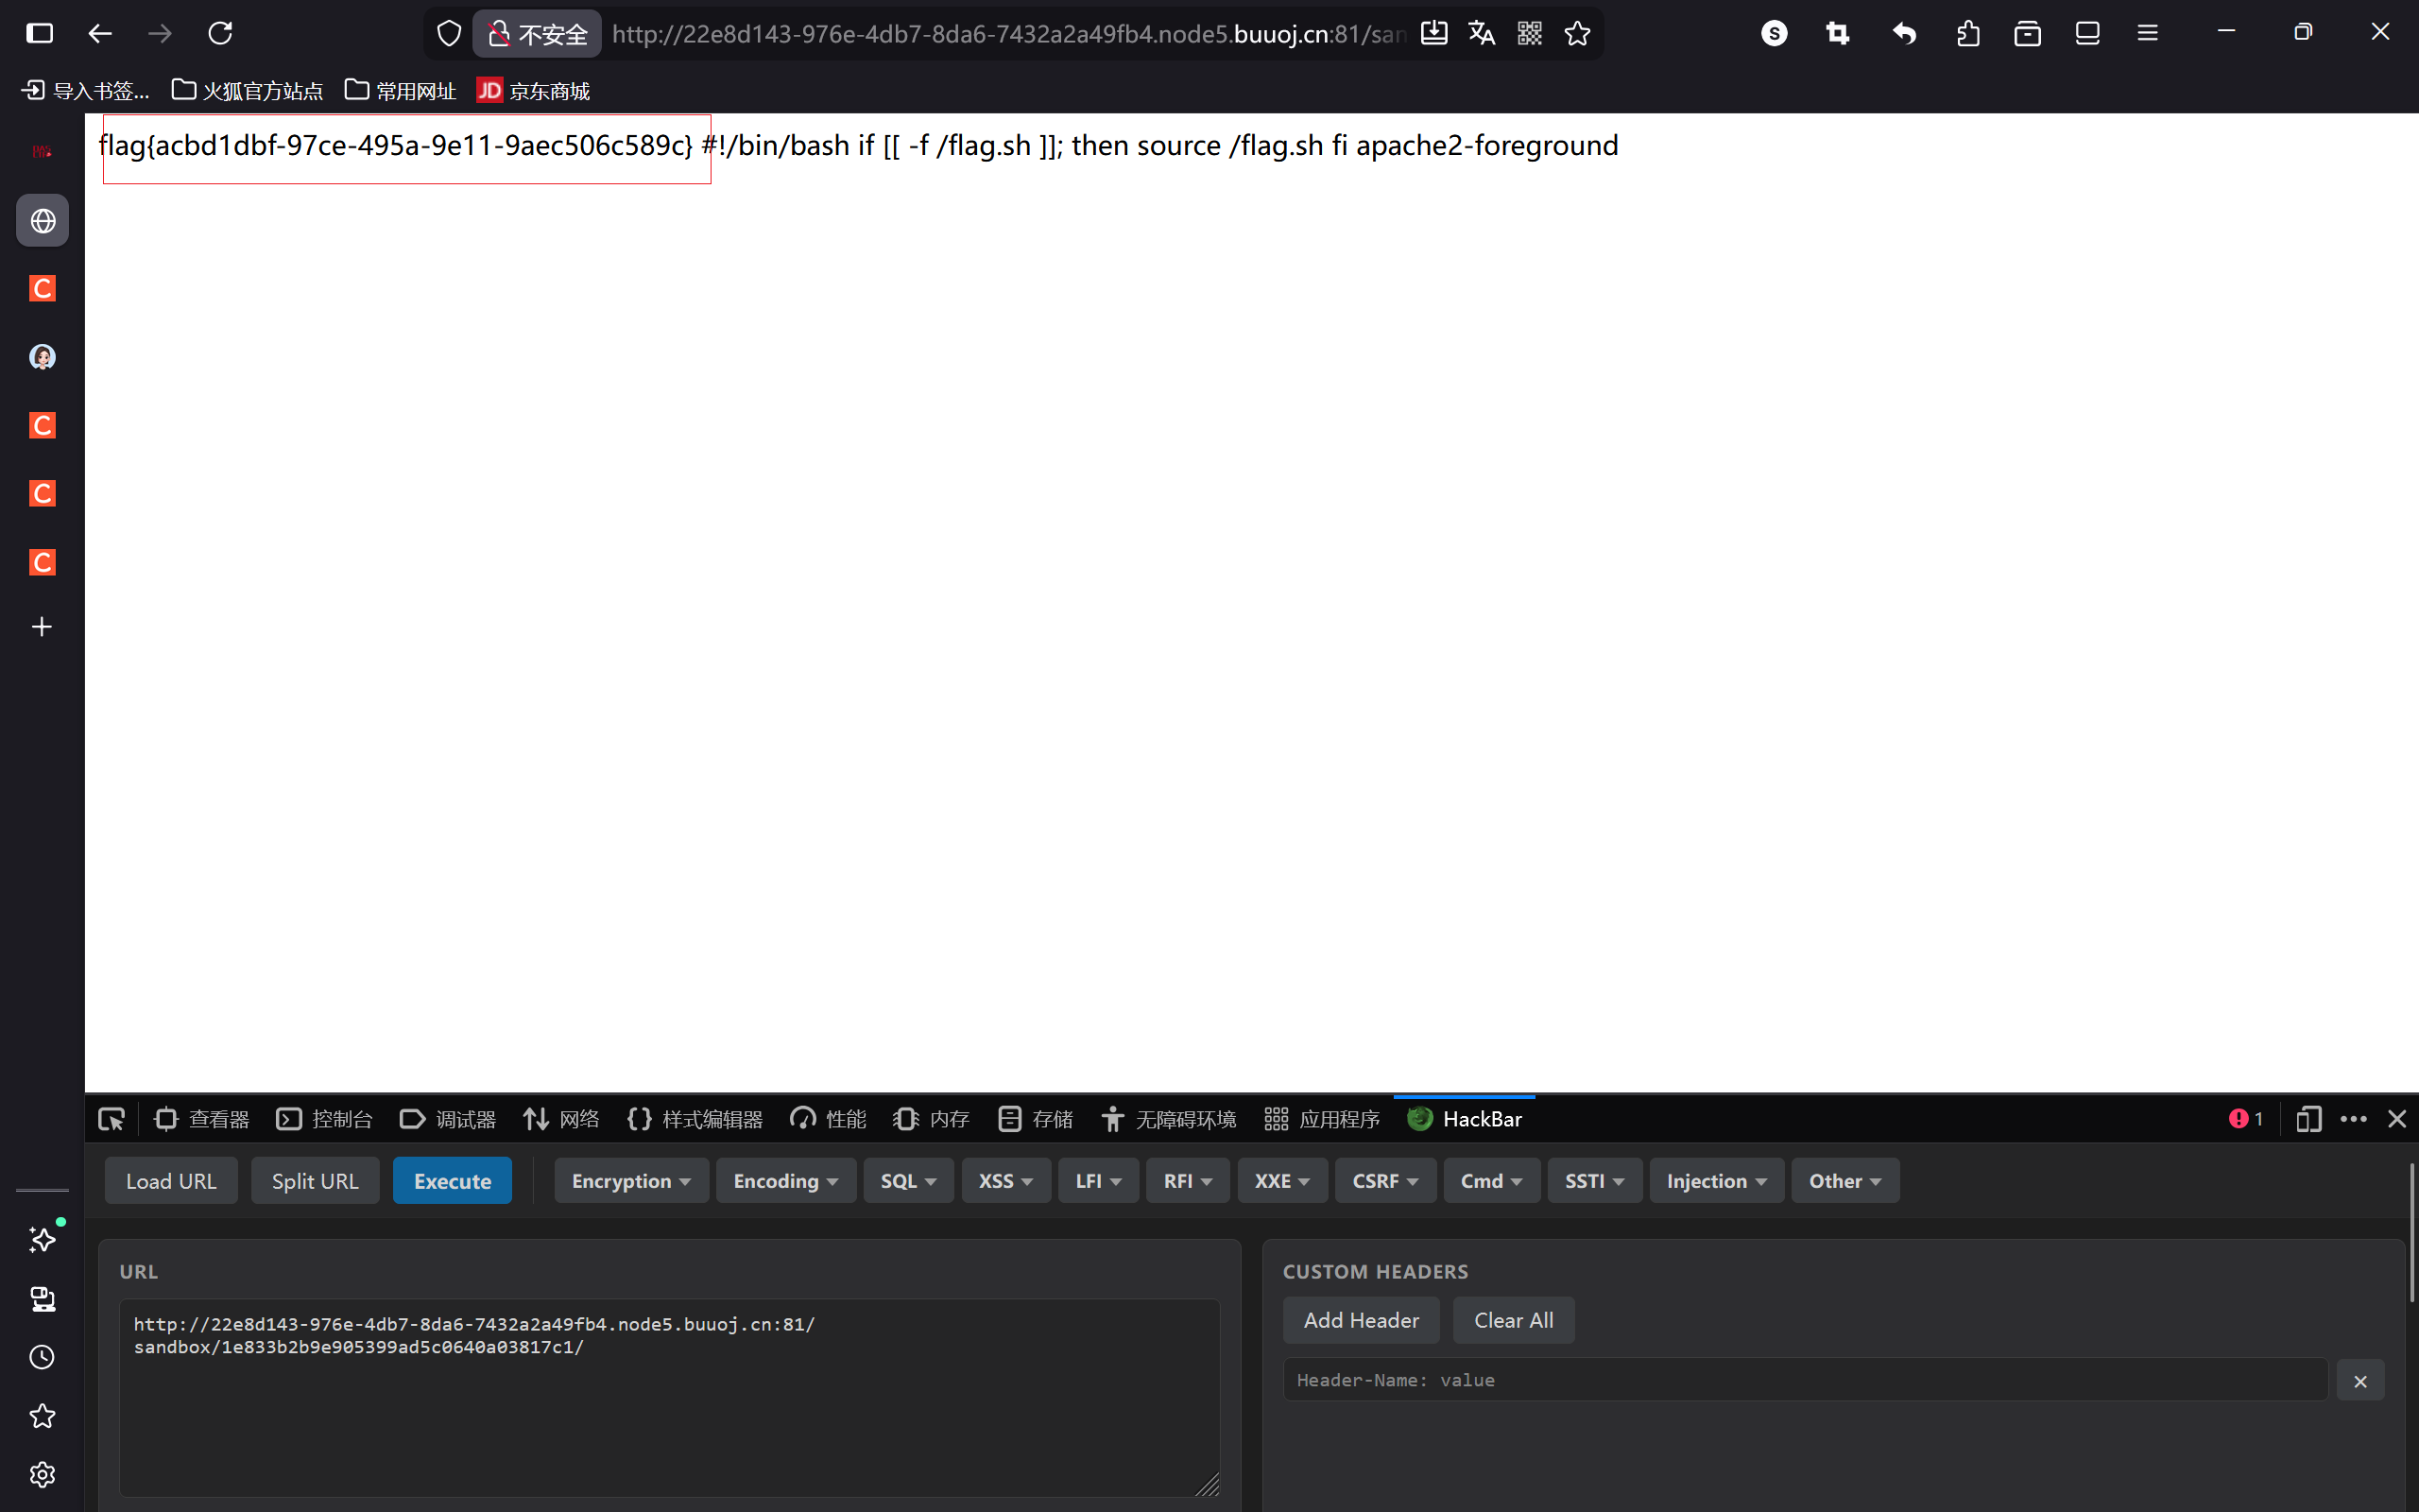This screenshot has width=2419, height=1512.
Task: Expand the SSTI dropdown
Action: (x=1593, y=1181)
